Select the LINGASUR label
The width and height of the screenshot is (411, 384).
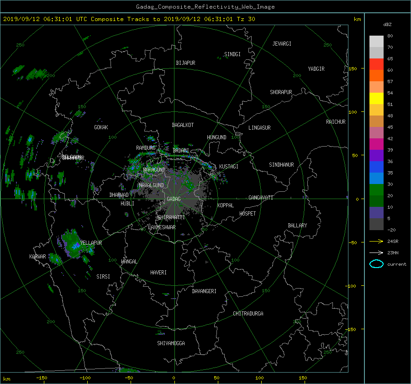click(259, 128)
